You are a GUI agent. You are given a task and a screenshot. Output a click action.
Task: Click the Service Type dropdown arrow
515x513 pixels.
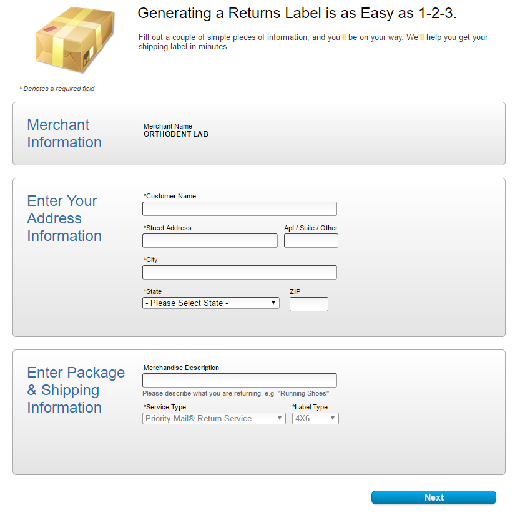tap(280, 418)
